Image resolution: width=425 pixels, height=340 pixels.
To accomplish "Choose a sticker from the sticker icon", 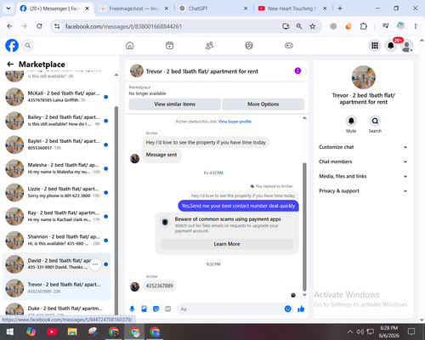I will click(156, 309).
